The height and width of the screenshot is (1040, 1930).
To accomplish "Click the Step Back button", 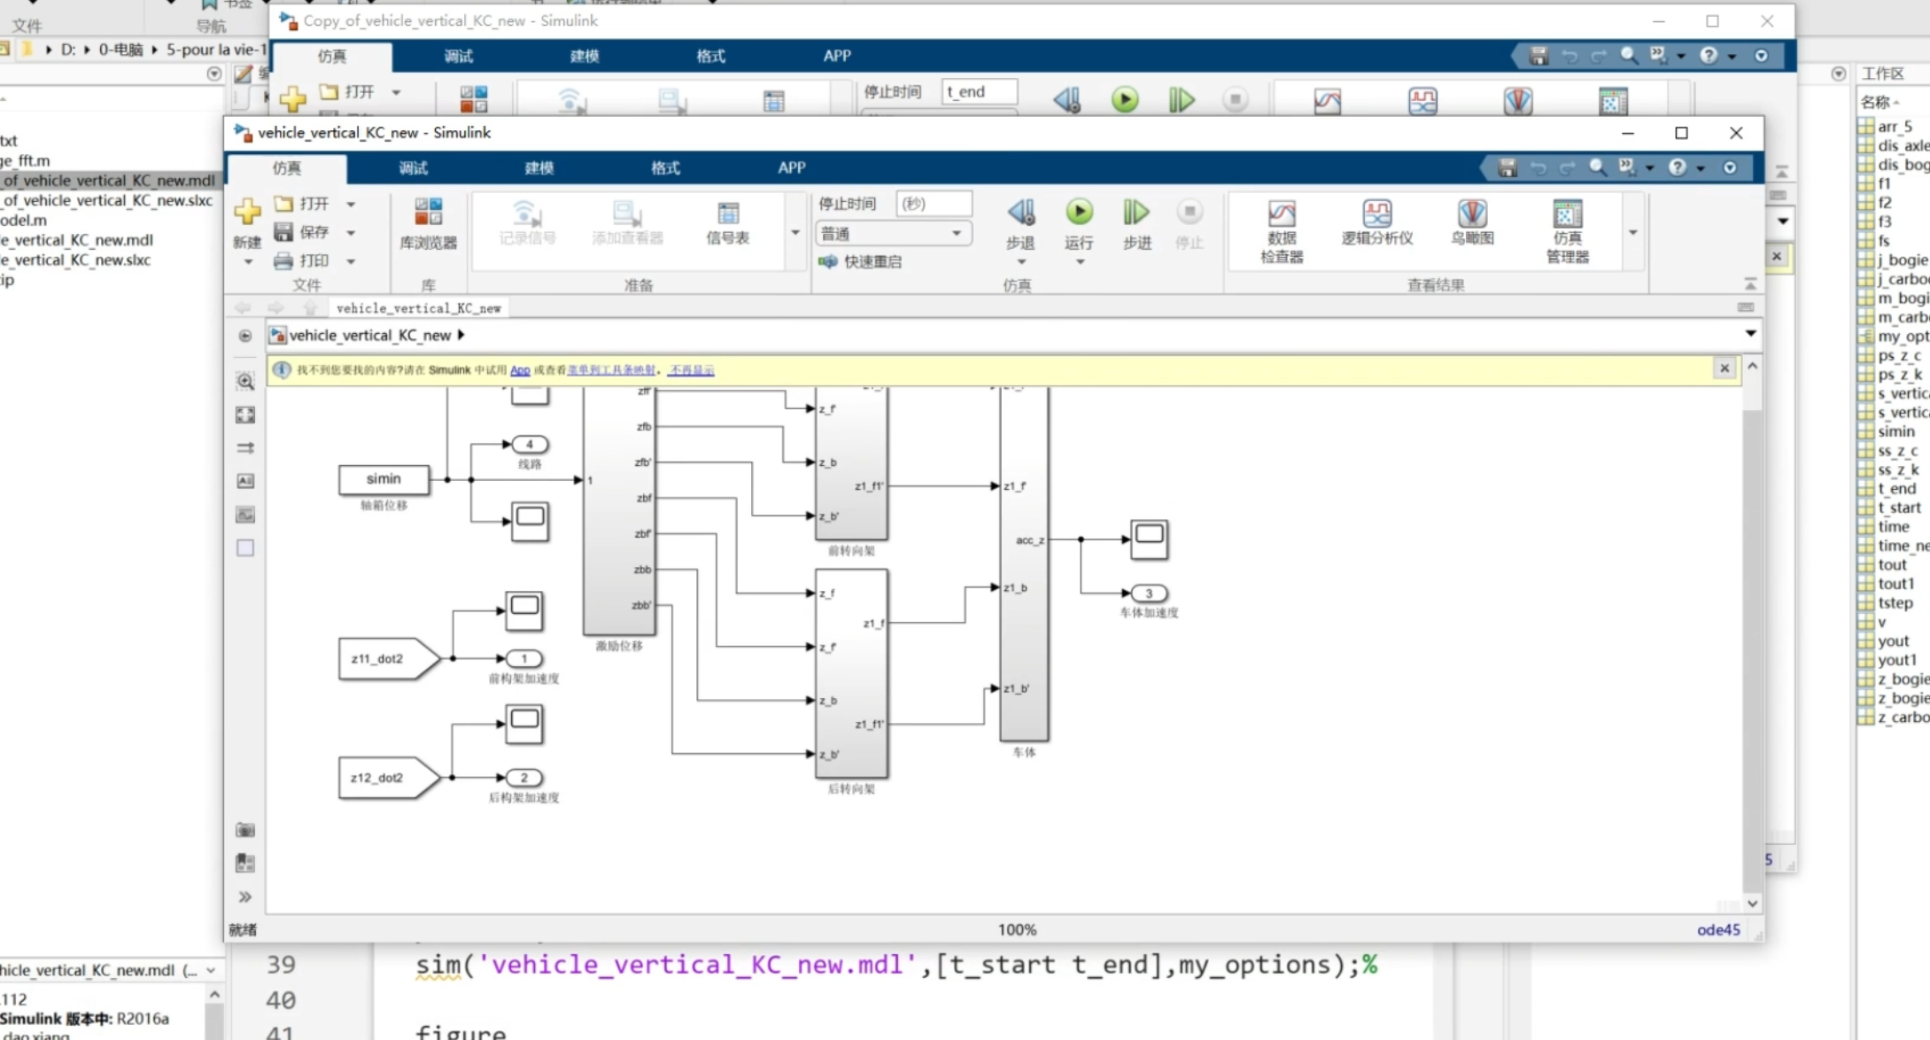I will coord(1020,213).
